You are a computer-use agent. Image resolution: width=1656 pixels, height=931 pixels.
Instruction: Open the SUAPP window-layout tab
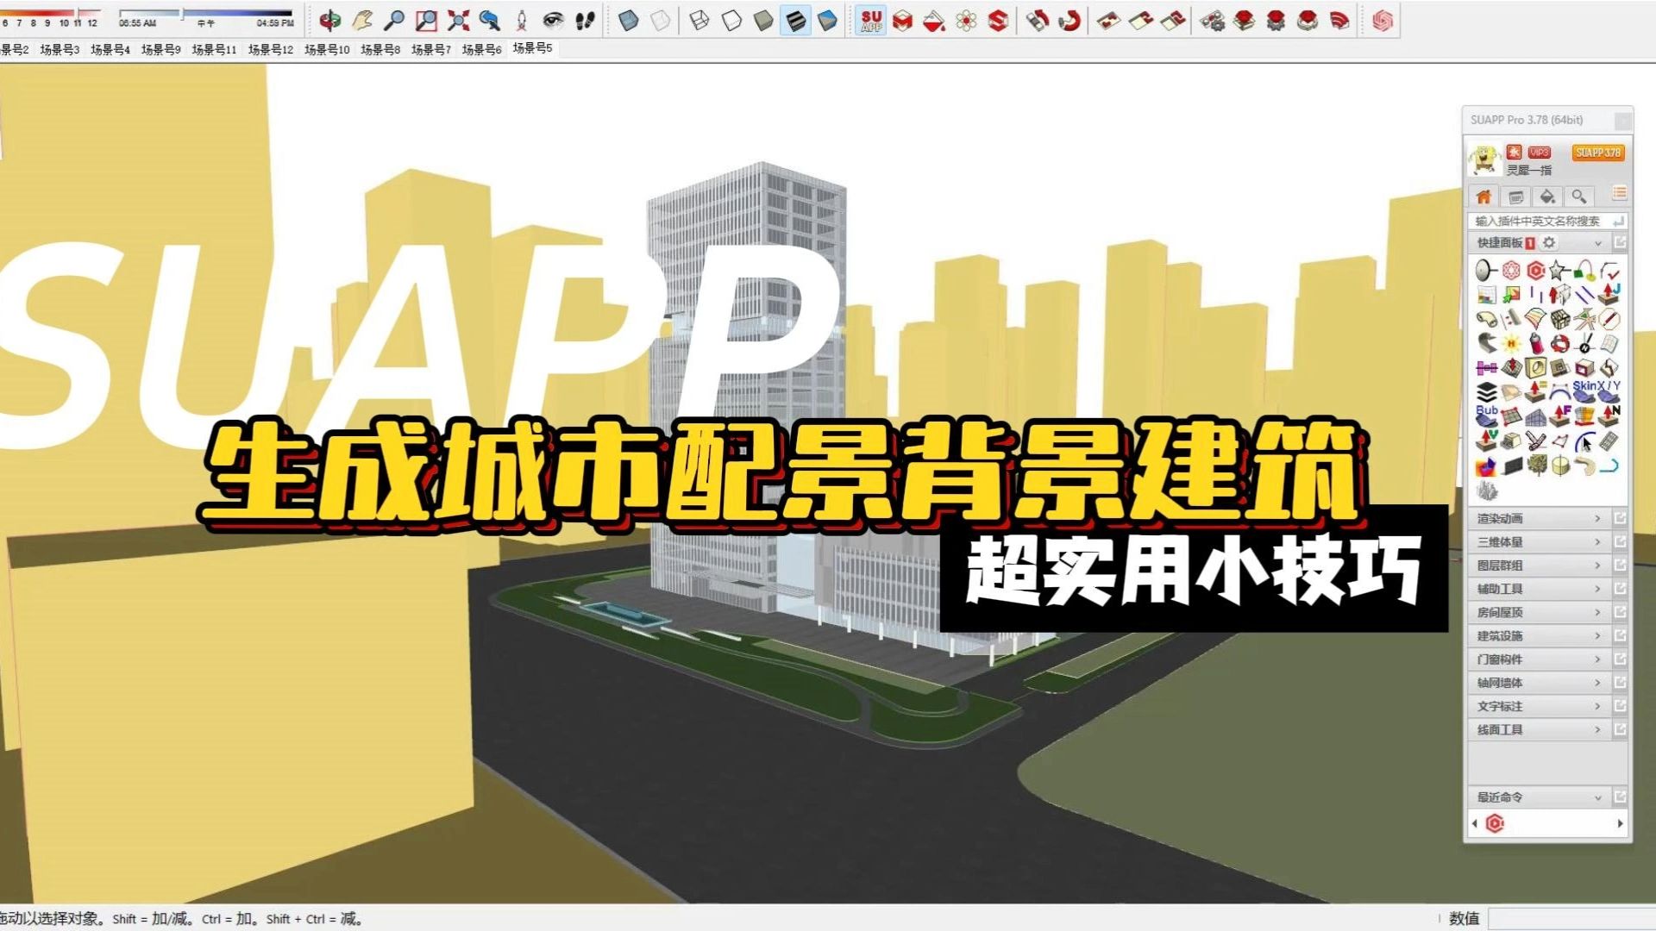(x=1516, y=197)
